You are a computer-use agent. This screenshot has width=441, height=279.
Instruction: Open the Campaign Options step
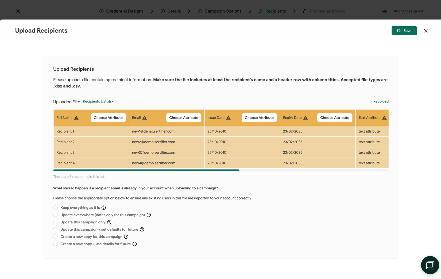tap(223, 11)
